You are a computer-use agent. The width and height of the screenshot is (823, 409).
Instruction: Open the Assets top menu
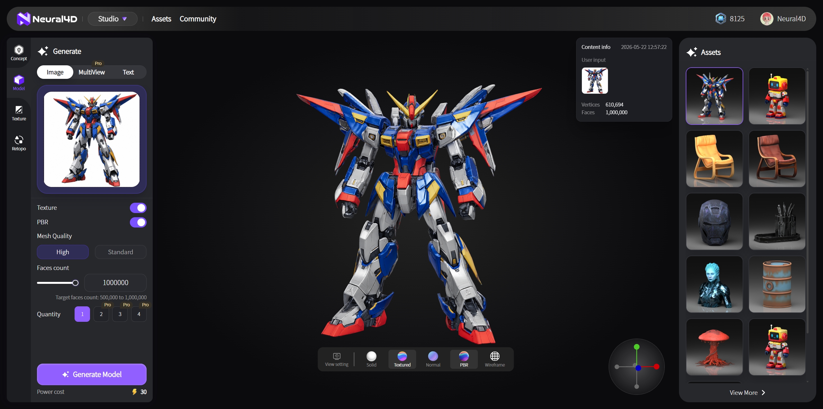coord(161,19)
